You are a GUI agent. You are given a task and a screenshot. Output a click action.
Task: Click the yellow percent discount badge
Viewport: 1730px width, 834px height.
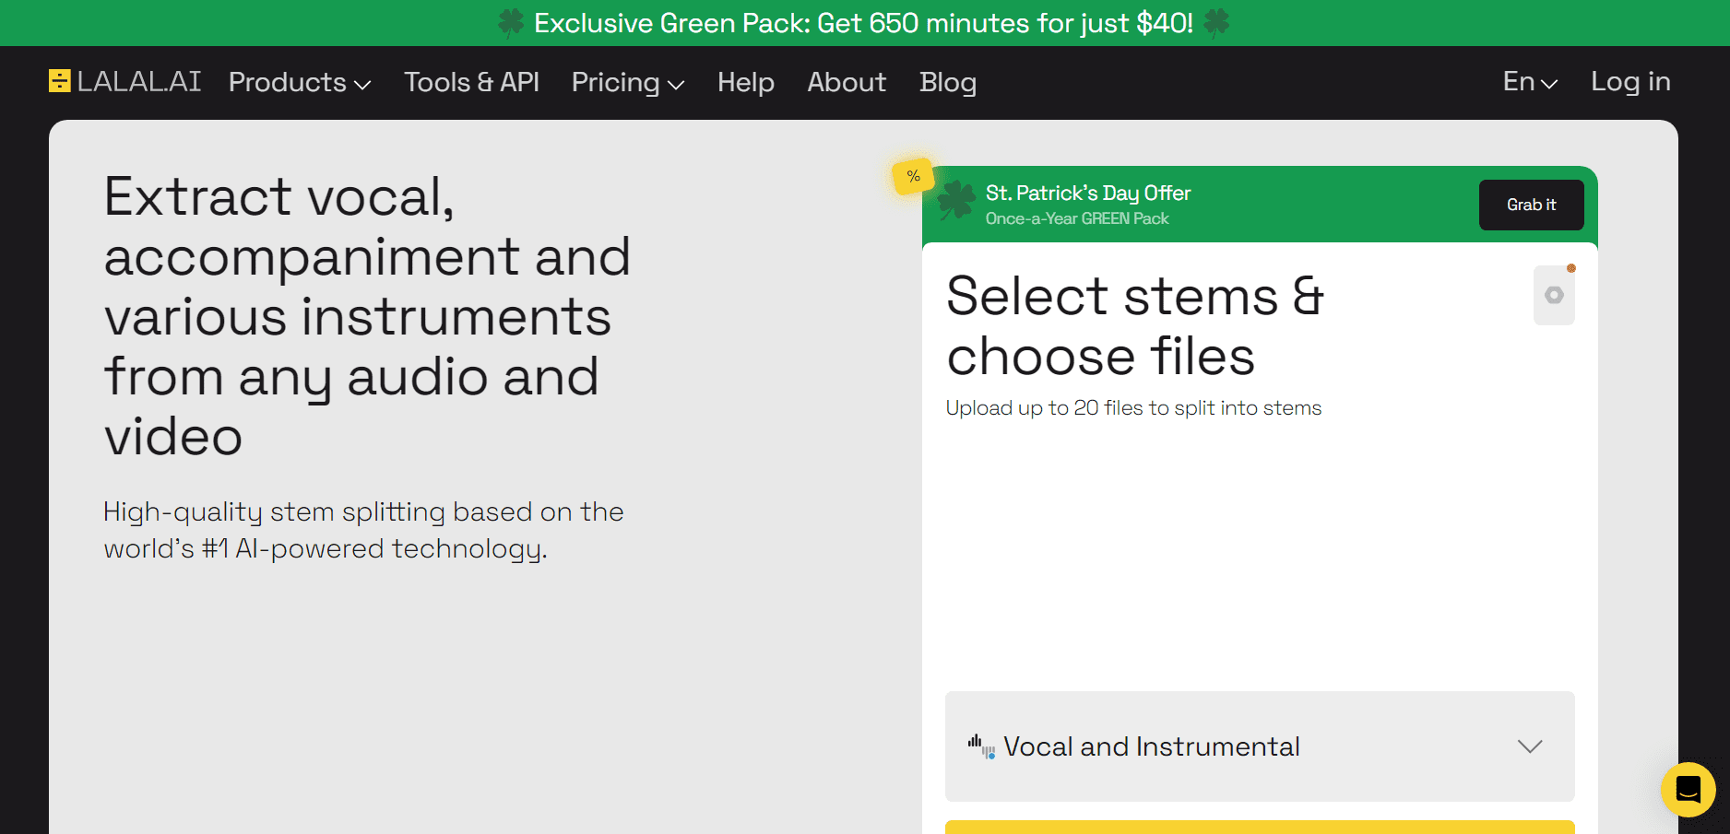(x=913, y=176)
